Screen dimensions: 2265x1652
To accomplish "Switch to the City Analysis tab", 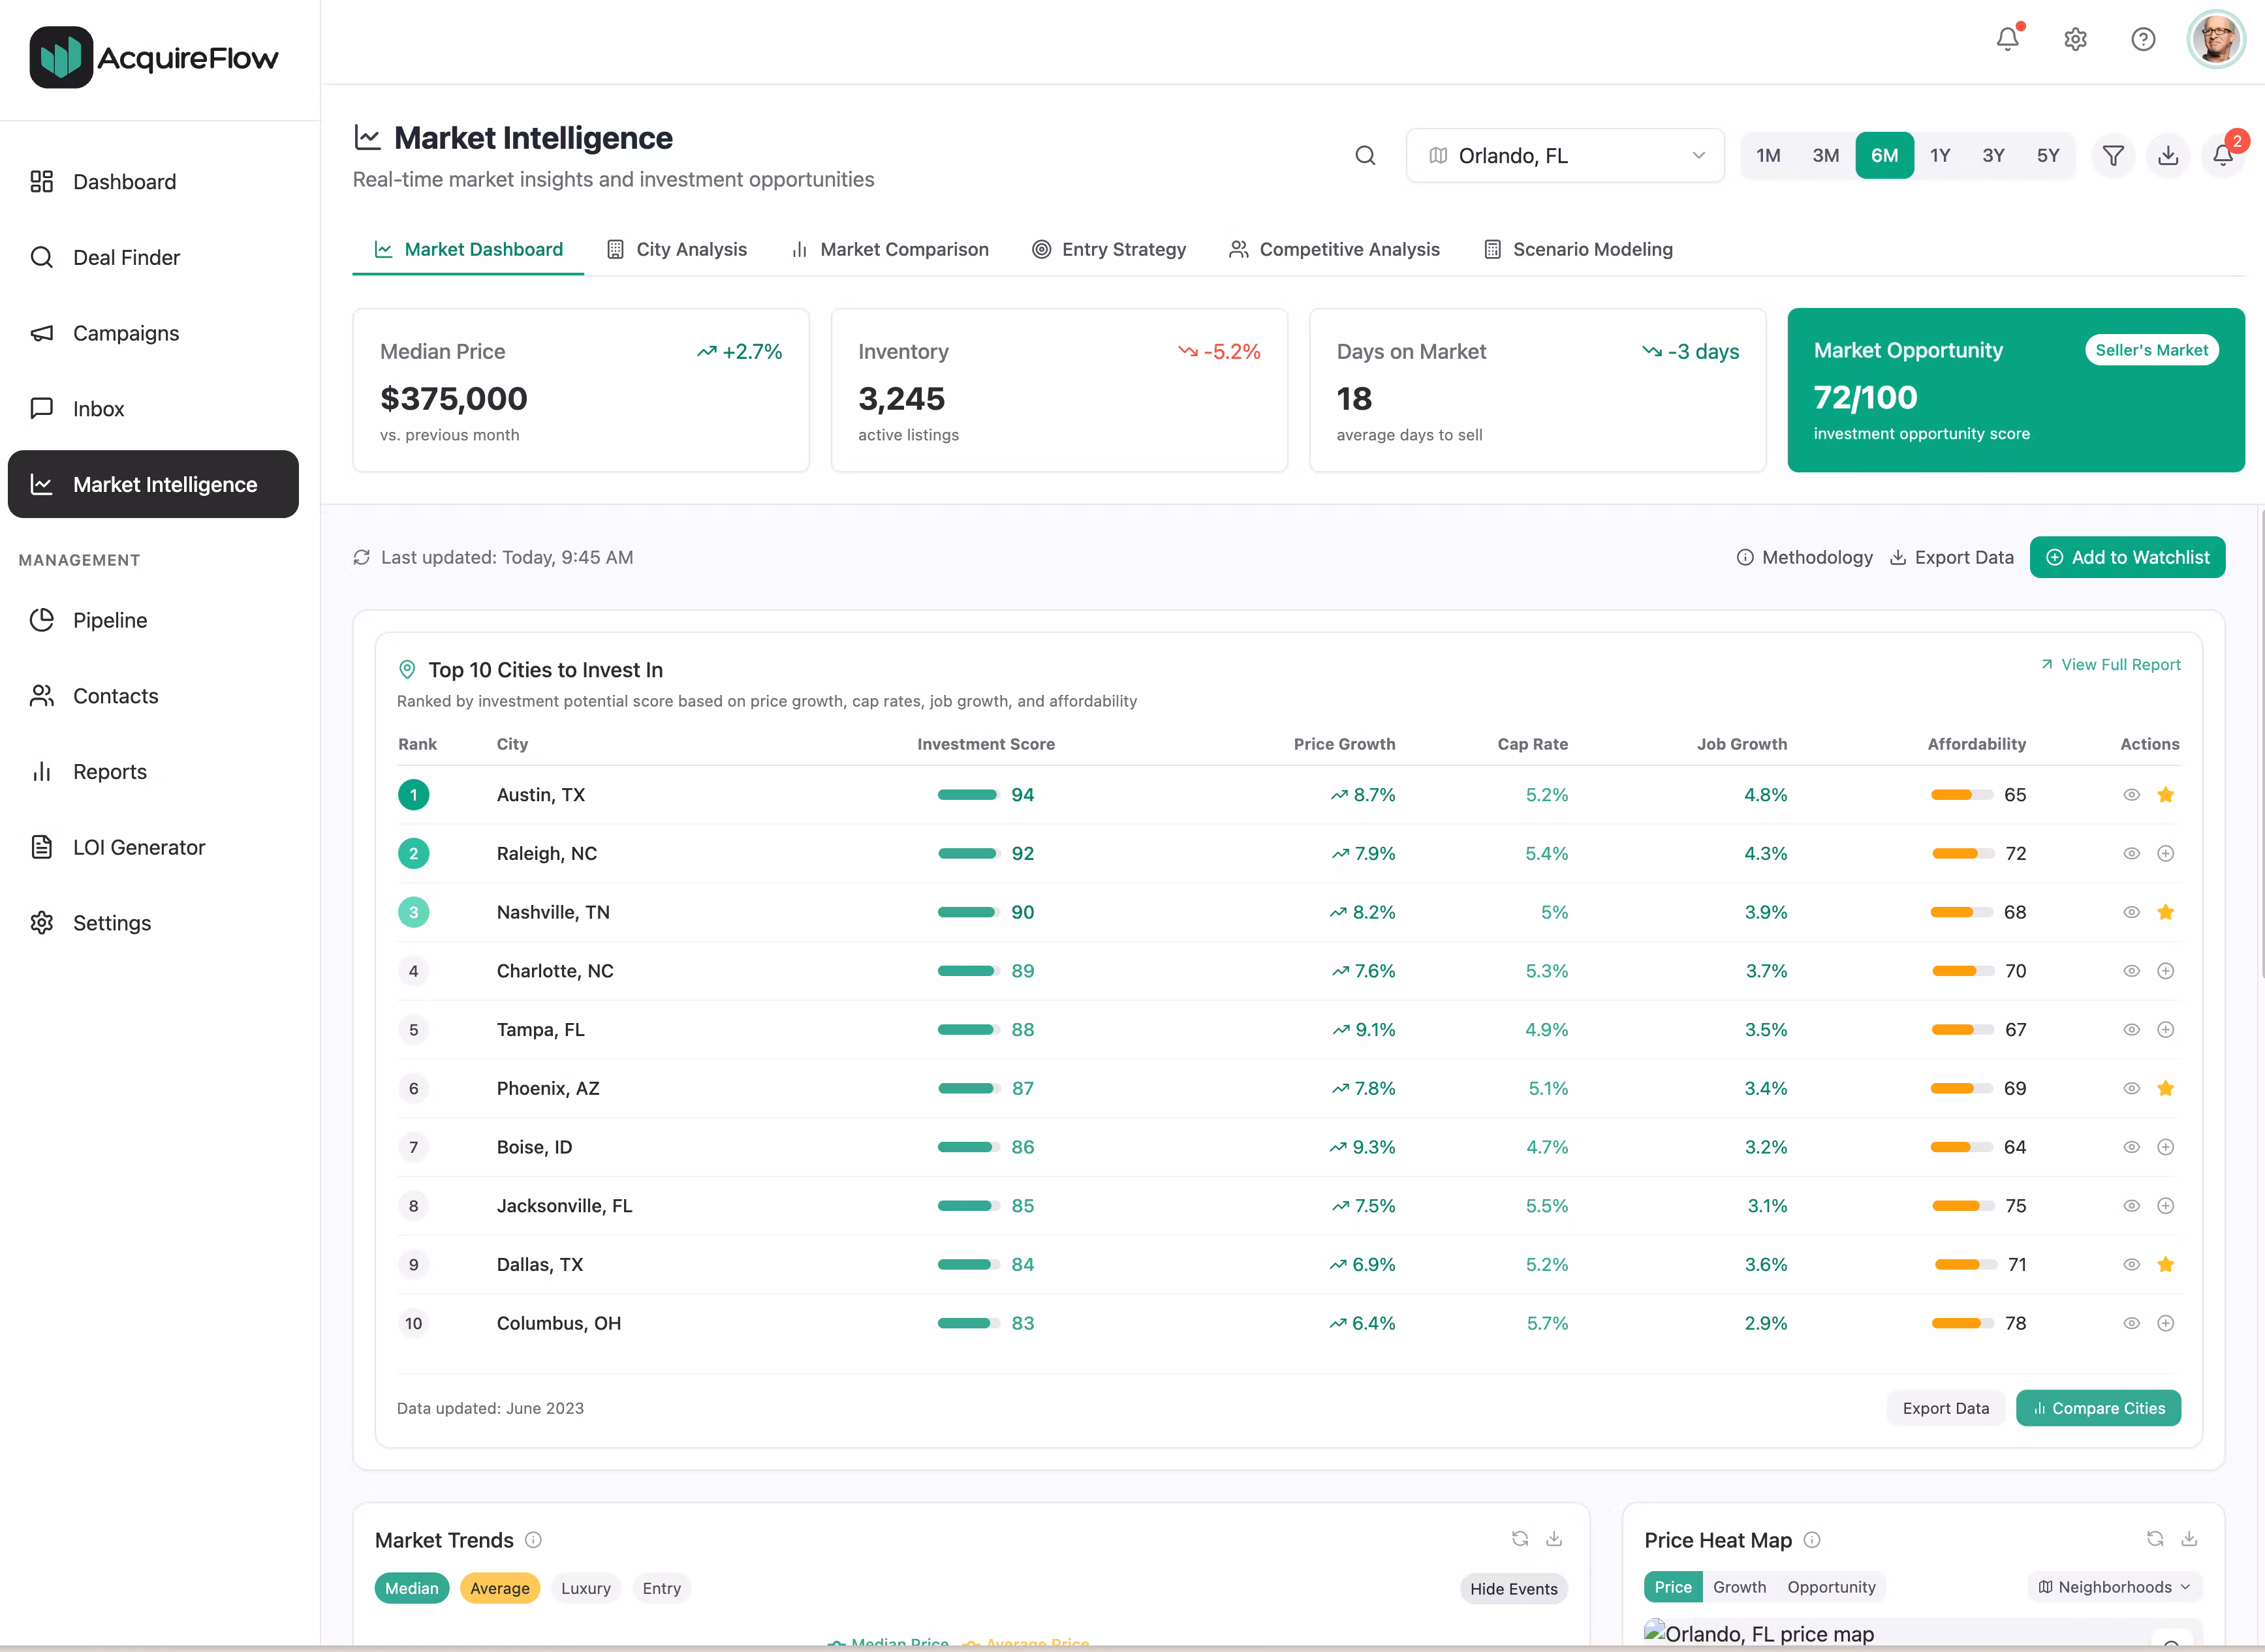I will 678,249.
